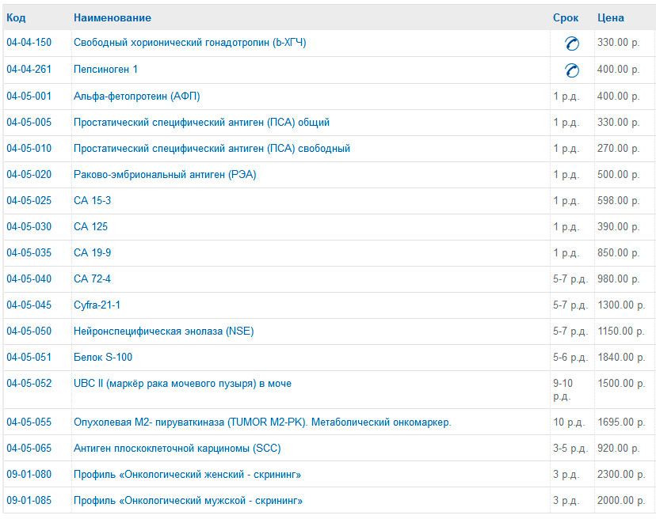Screen dimensions: 656x519
Task: Click Опухолевая М2- пируваткиназа test link
Action: [262, 422]
